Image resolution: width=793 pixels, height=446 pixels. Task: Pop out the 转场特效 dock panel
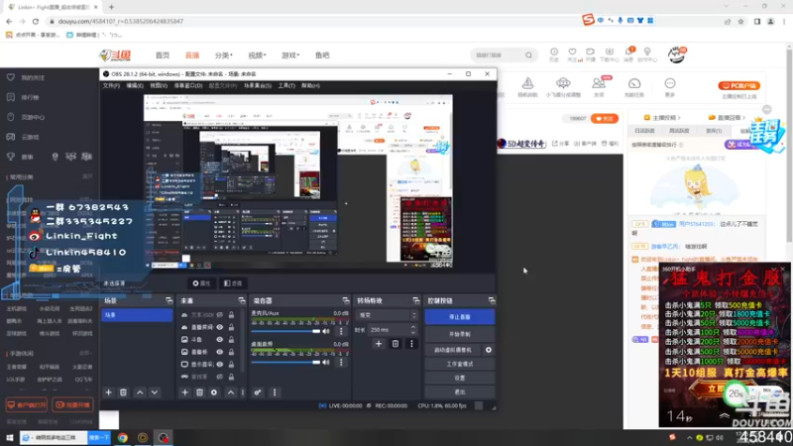point(415,301)
